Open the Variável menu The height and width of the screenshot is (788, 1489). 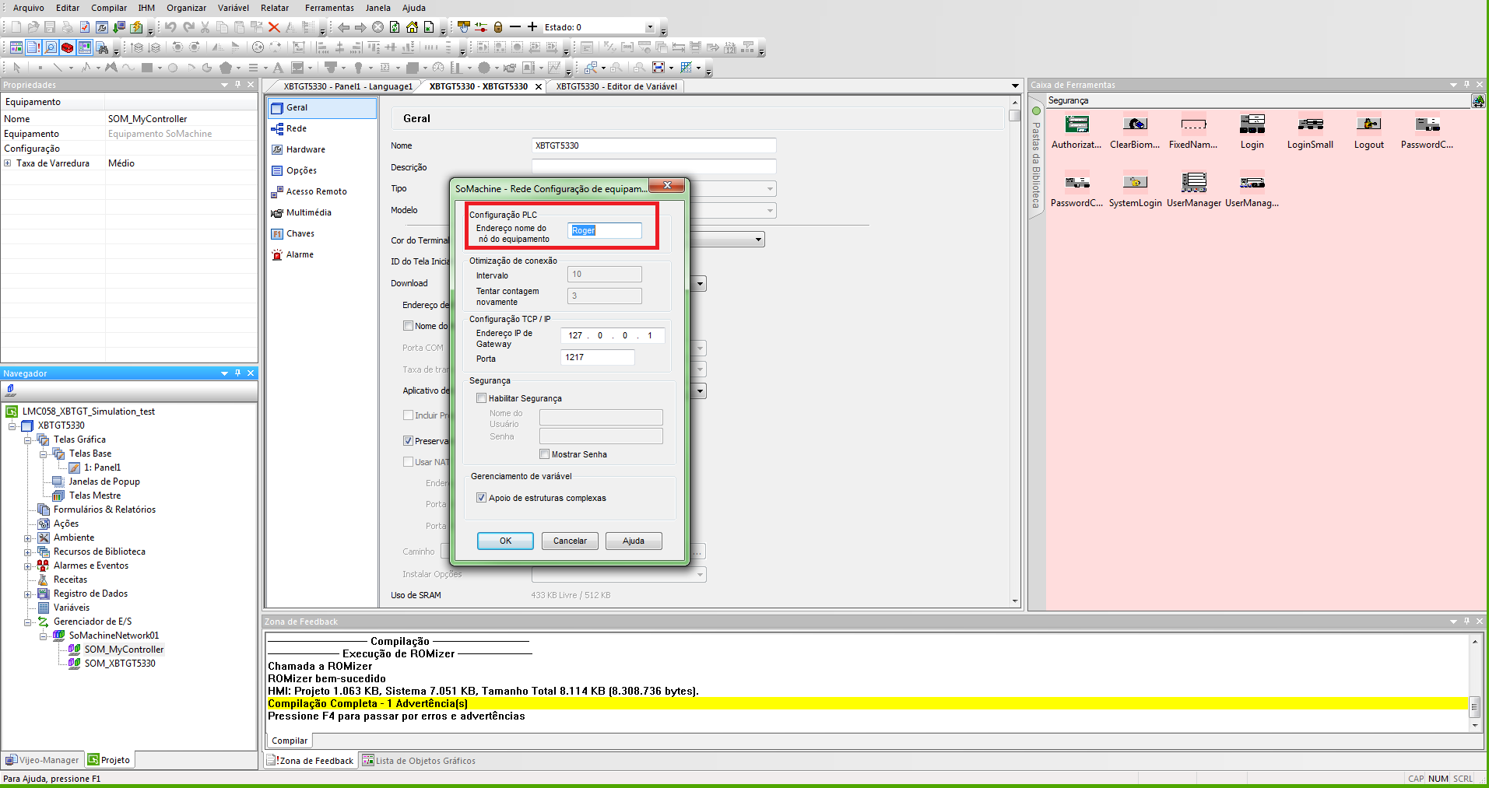234,8
